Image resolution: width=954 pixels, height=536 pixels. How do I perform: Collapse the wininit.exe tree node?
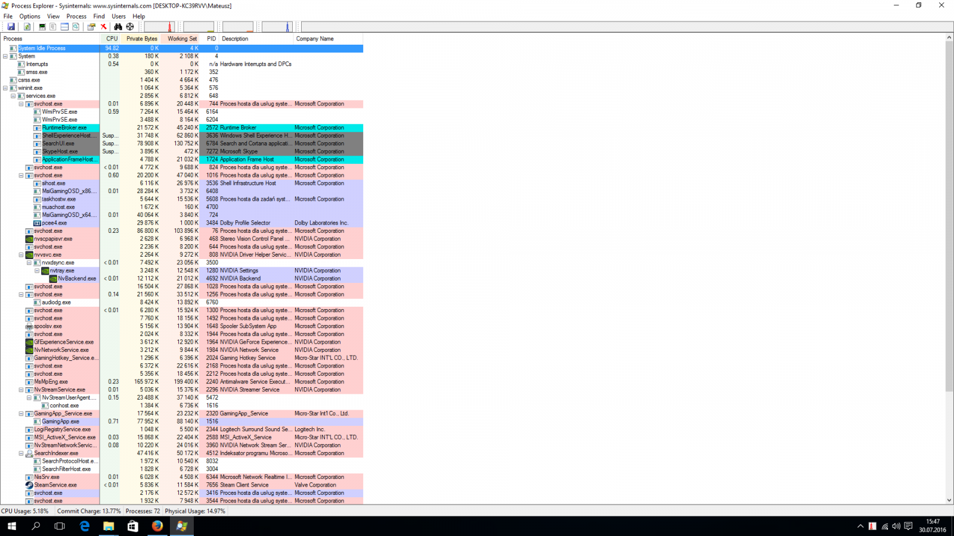(x=5, y=88)
